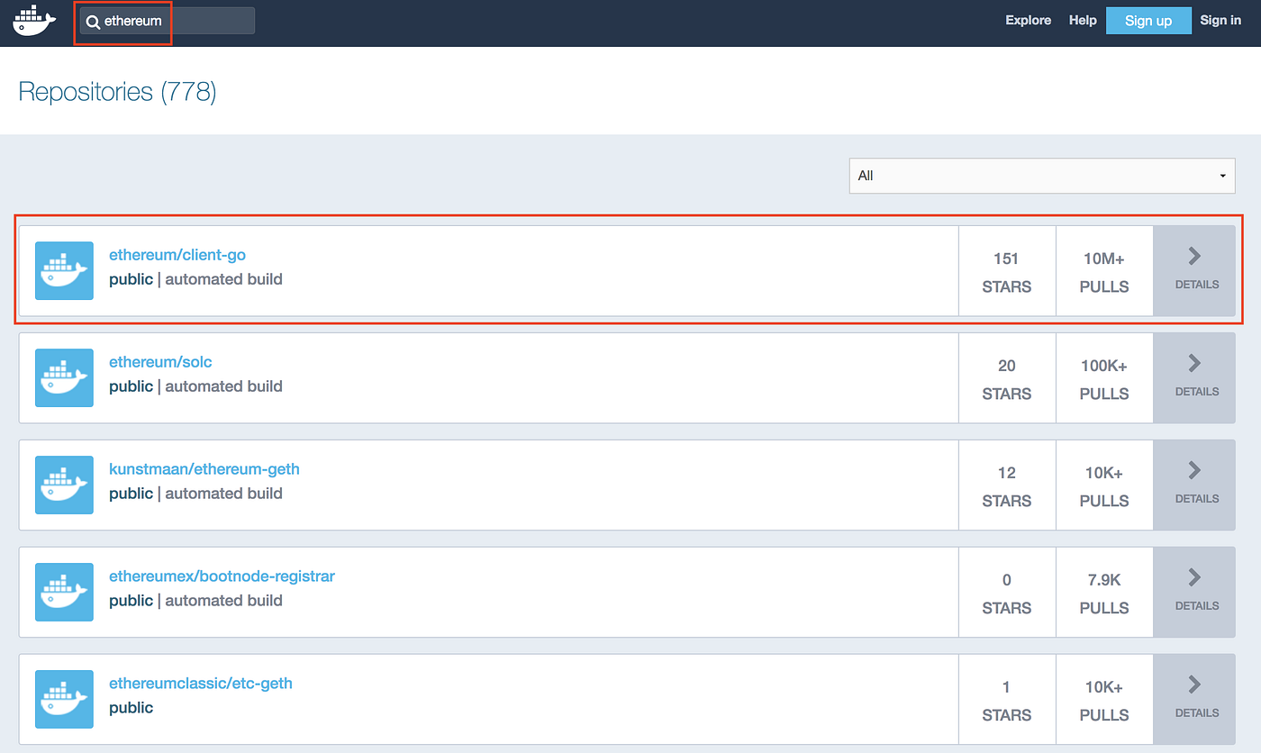Open the ethereumclassic/etc-geth repository link

201,684
